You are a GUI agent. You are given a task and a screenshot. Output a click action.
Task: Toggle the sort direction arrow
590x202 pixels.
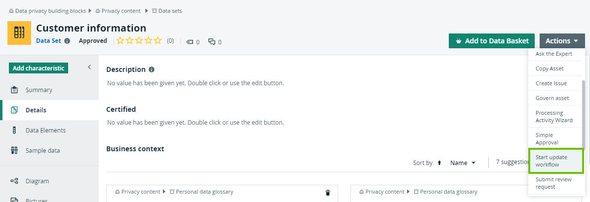pos(439,163)
